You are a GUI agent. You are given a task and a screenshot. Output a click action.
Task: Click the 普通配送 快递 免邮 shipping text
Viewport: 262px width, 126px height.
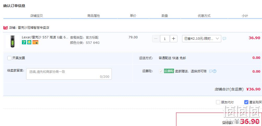coord(172,58)
